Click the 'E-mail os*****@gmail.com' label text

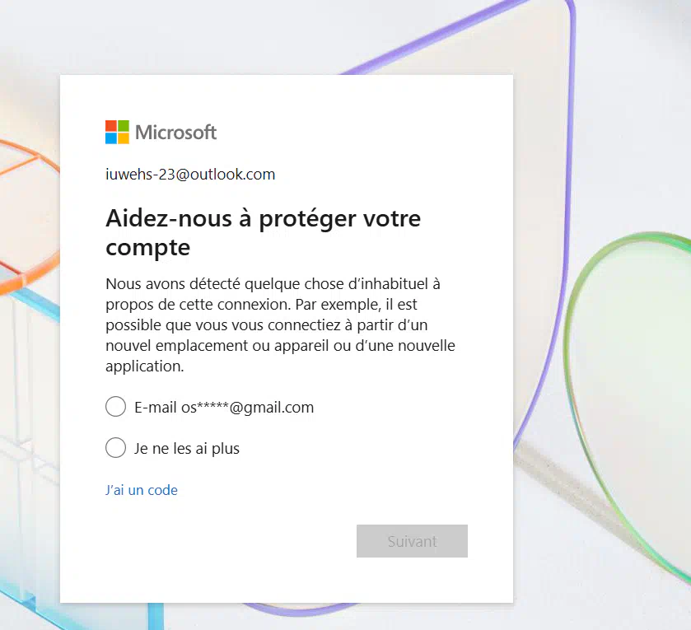coord(224,408)
